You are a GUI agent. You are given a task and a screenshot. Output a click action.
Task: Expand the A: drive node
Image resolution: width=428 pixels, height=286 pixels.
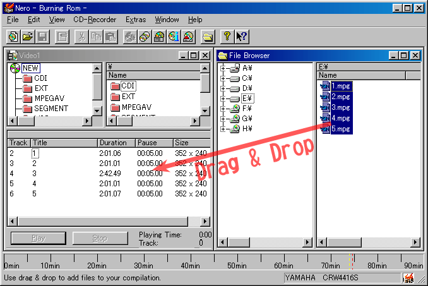tap(223, 68)
